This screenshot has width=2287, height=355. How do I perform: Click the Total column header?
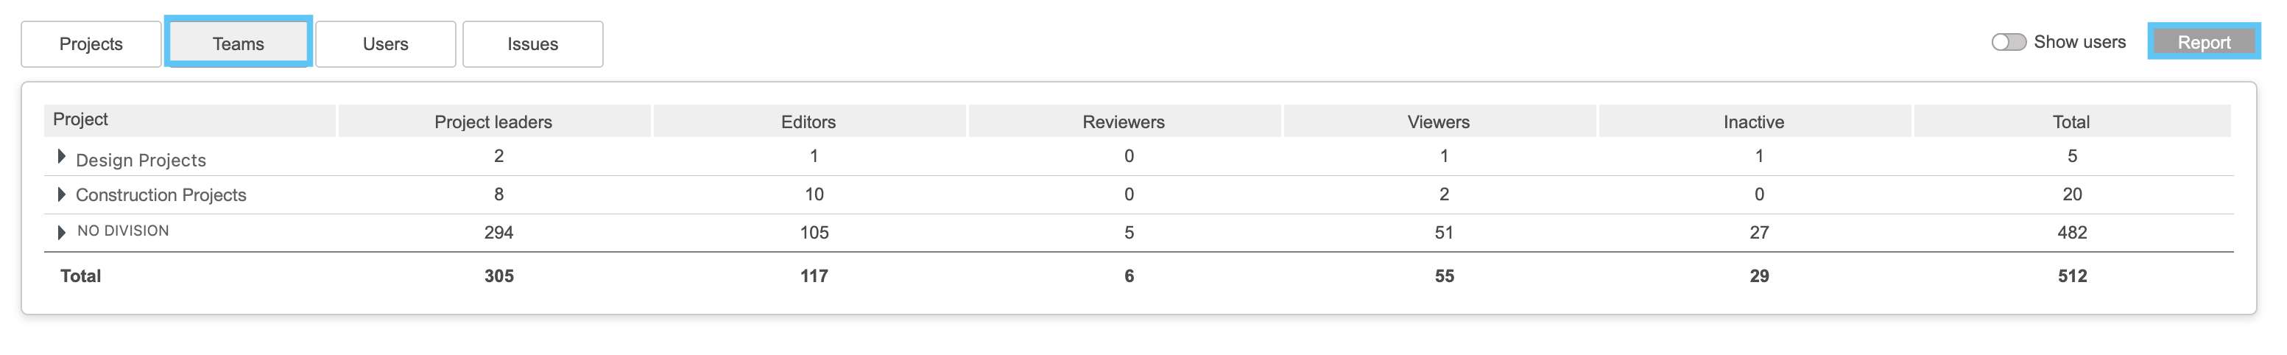[x=2072, y=122]
